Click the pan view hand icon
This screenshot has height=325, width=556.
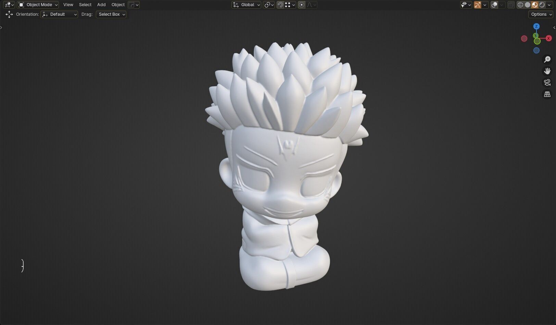click(547, 71)
